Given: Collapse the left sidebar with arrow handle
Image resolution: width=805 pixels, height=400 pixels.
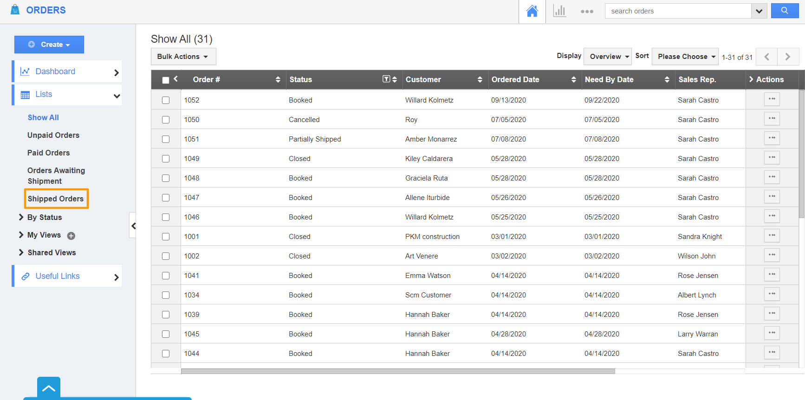Looking at the screenshot, I should point(133,226).
